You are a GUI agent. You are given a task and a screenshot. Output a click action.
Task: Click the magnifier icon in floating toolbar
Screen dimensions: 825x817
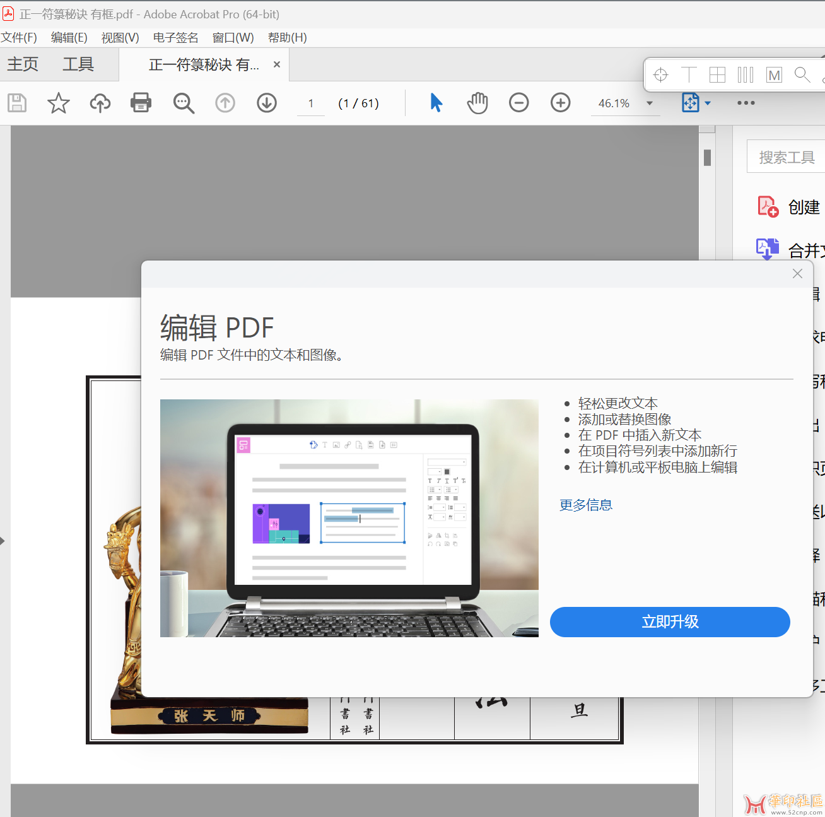802,75
